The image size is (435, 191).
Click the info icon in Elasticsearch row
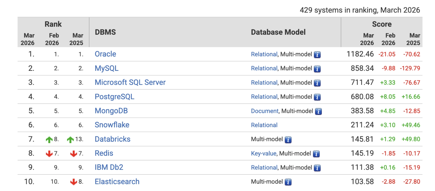[x=288, y=182]
